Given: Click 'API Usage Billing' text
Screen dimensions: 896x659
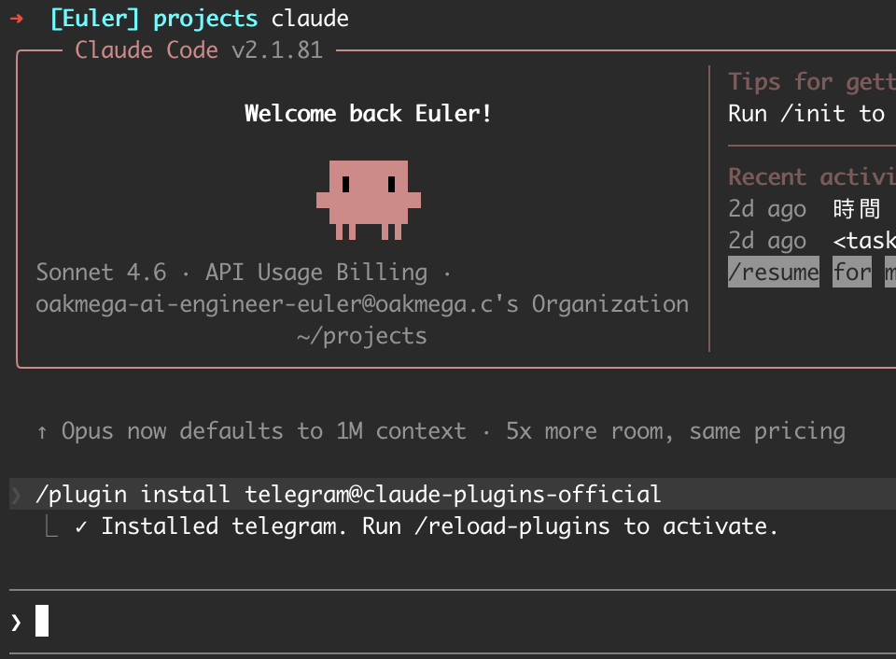Looking at the screenshot, I should (x=316, y=272).
